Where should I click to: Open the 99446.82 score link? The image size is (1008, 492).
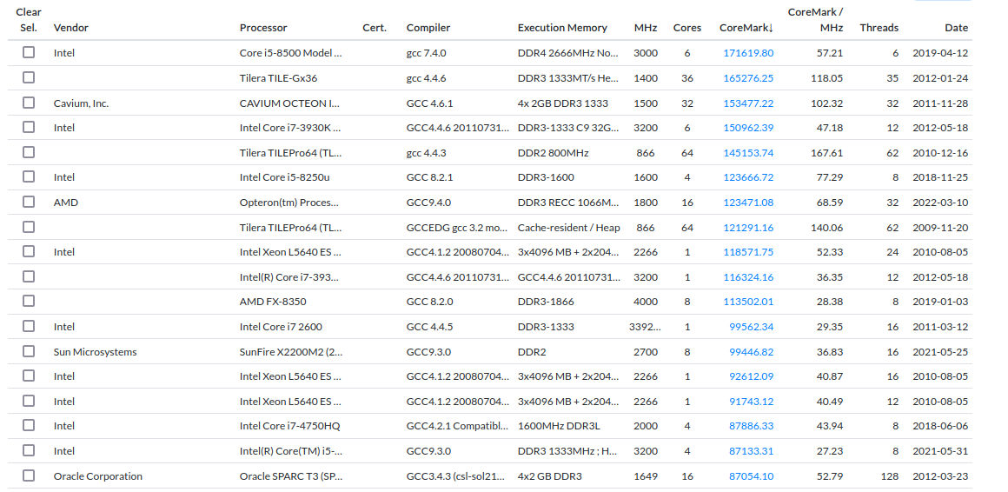[751, 351]
